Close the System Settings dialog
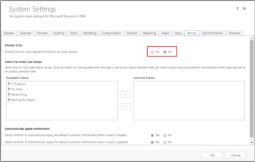This screenshot has width=255, height=162. (x=247, y=8)
